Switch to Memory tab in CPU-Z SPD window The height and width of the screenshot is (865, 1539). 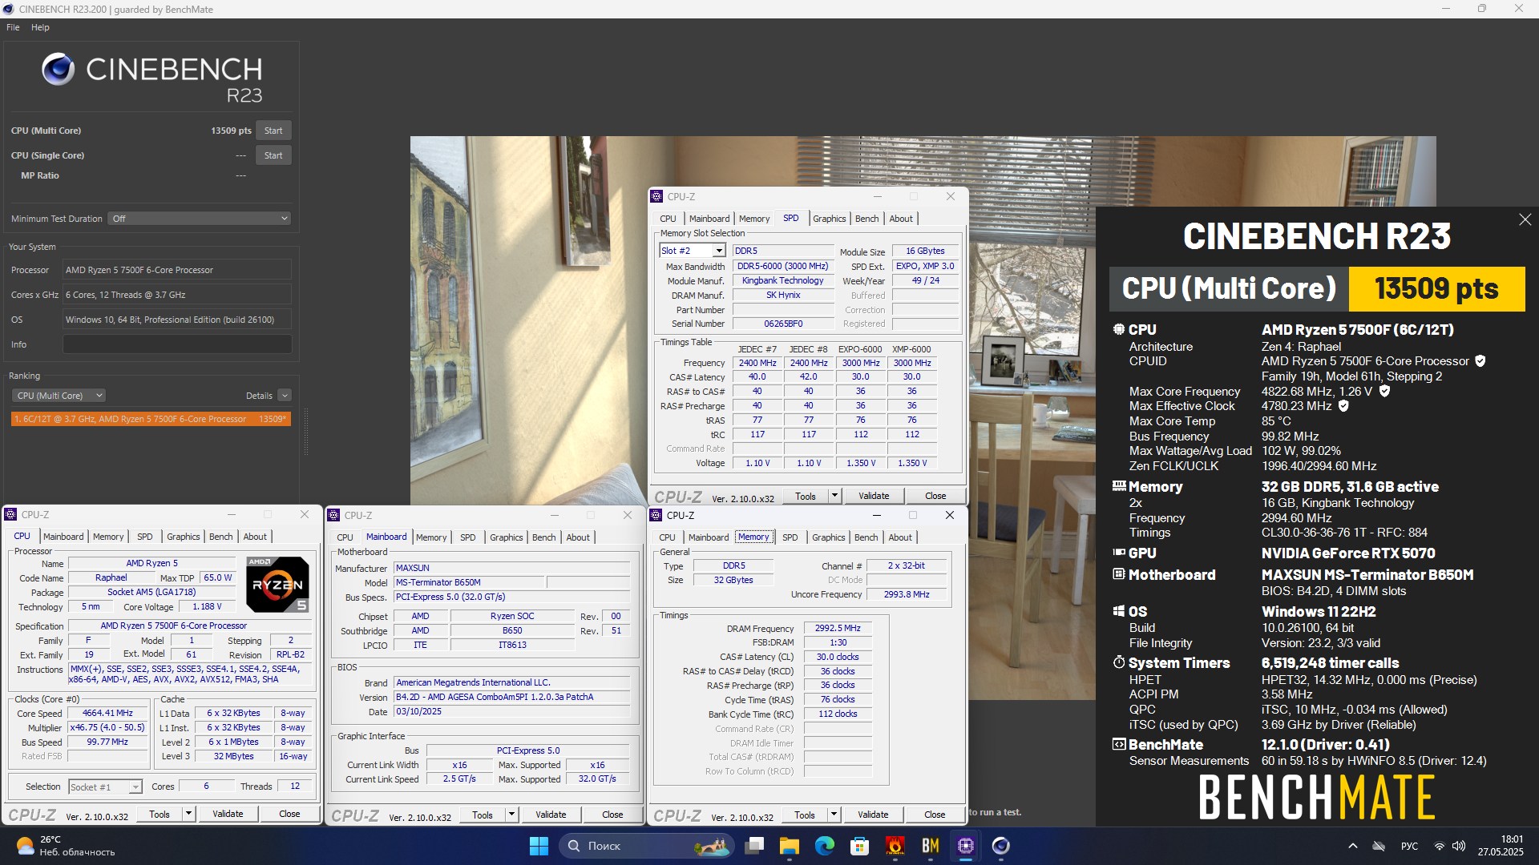[754, 219]
